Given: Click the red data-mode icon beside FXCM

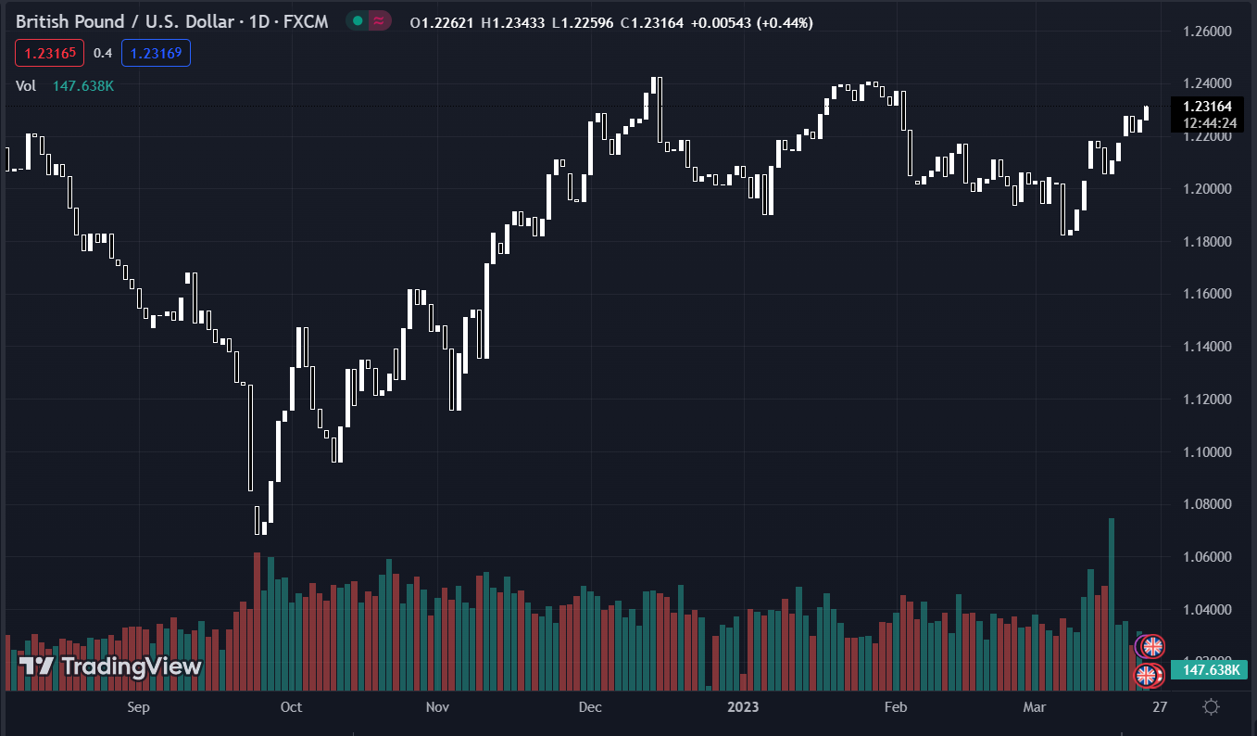Looking at the screenshot, I should point(378,21).
